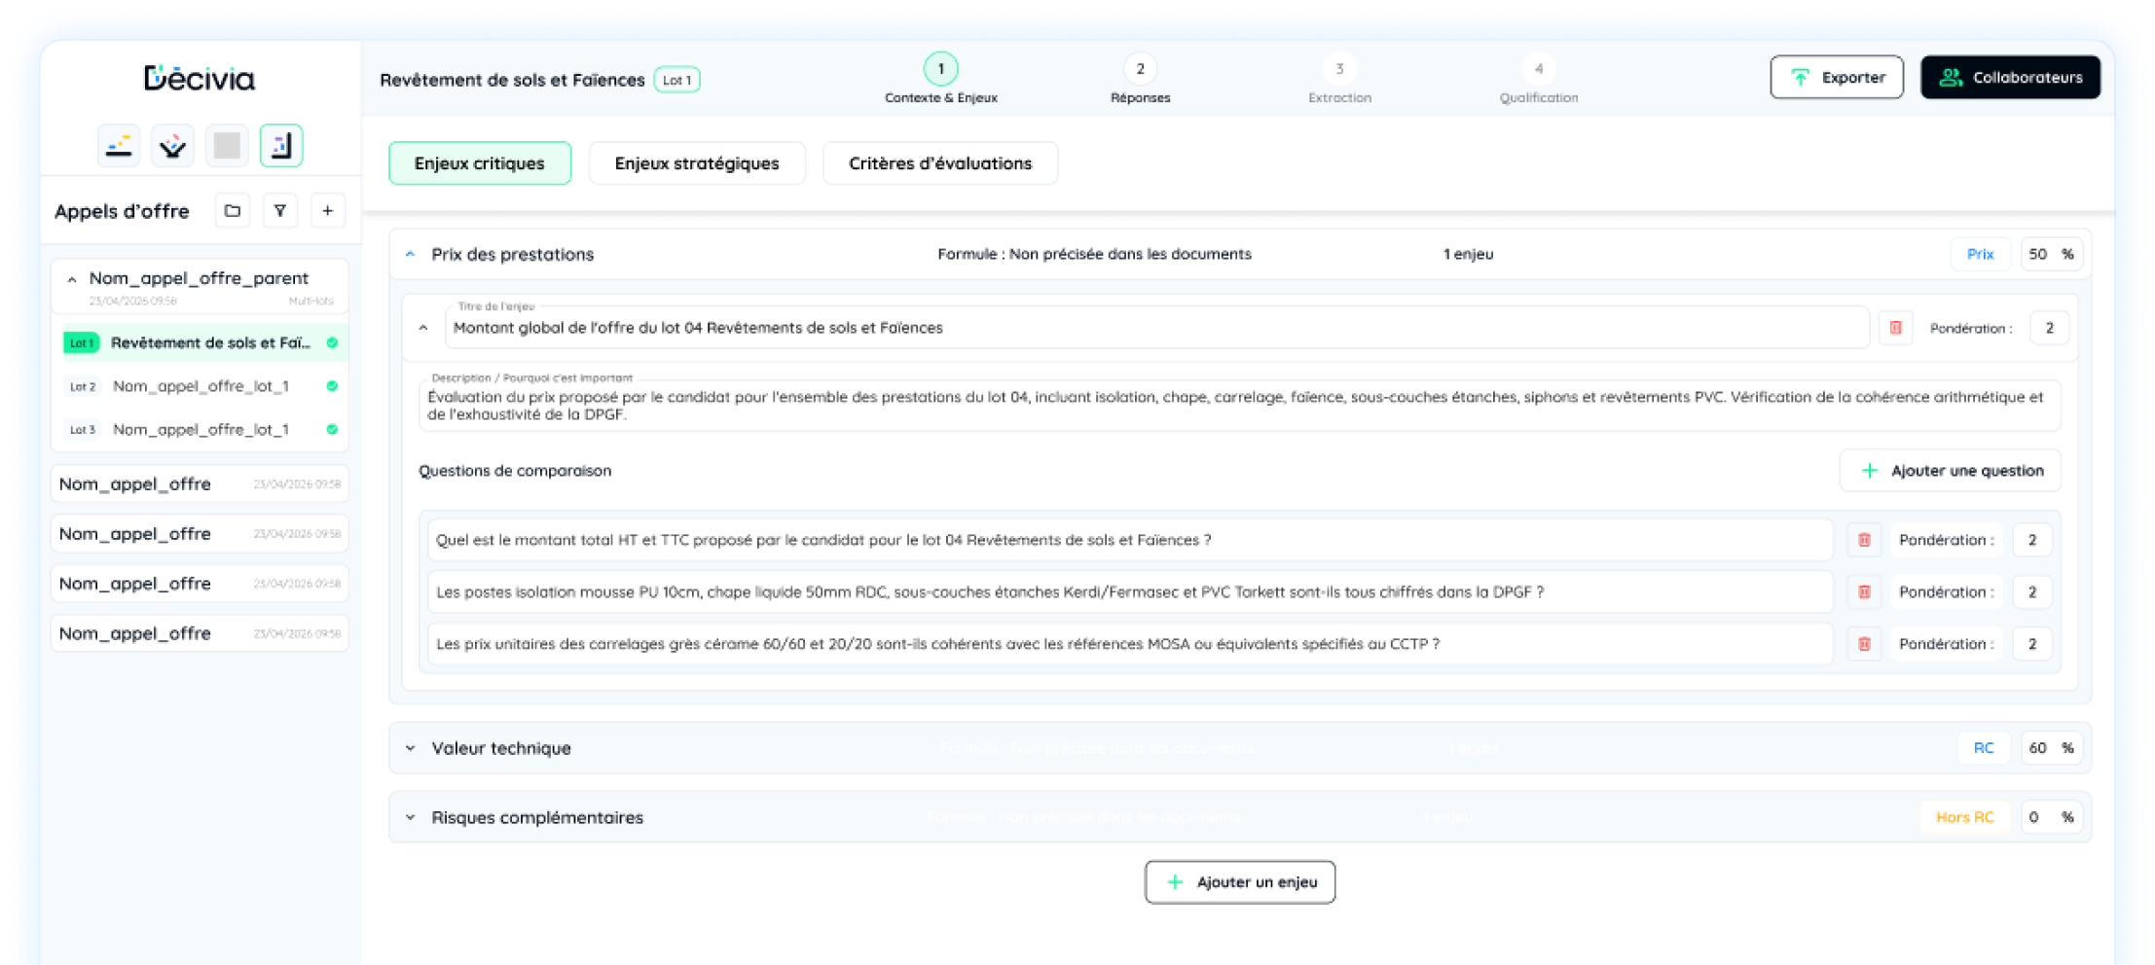This screenshot has width=2155, height=965.
Task: Click Ajouter une question
Action: click(x=1951, y=471)
